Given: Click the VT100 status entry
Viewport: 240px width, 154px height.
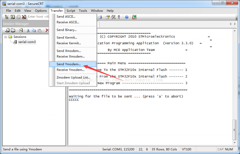Looking at the screenshot, I should point(187,149).
